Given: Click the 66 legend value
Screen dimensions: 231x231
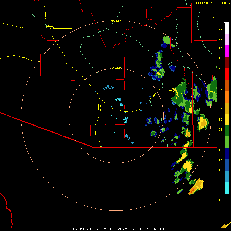Looking at the screenshot, I should pyautogui.click(x=220, y=28).
